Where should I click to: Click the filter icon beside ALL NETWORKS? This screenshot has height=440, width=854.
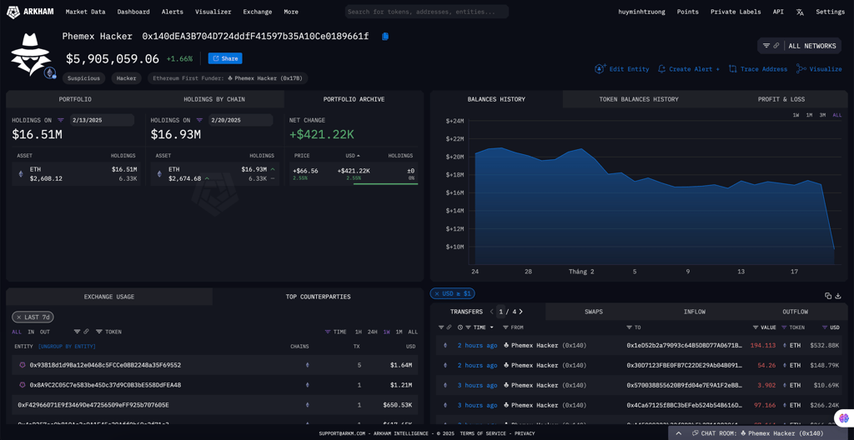766,46
